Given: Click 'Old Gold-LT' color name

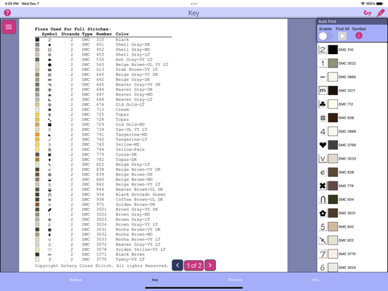Looking at the screenshot, I should [130, 105].
